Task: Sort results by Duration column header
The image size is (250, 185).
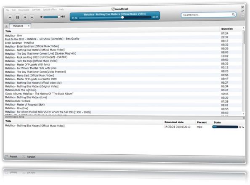Action: click(x=227, y=29)
